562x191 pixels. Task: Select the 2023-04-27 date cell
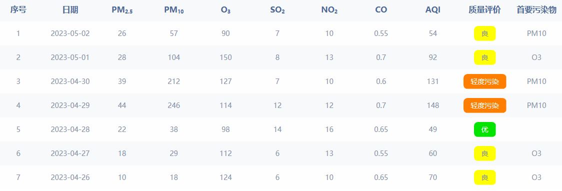(70, 153)
